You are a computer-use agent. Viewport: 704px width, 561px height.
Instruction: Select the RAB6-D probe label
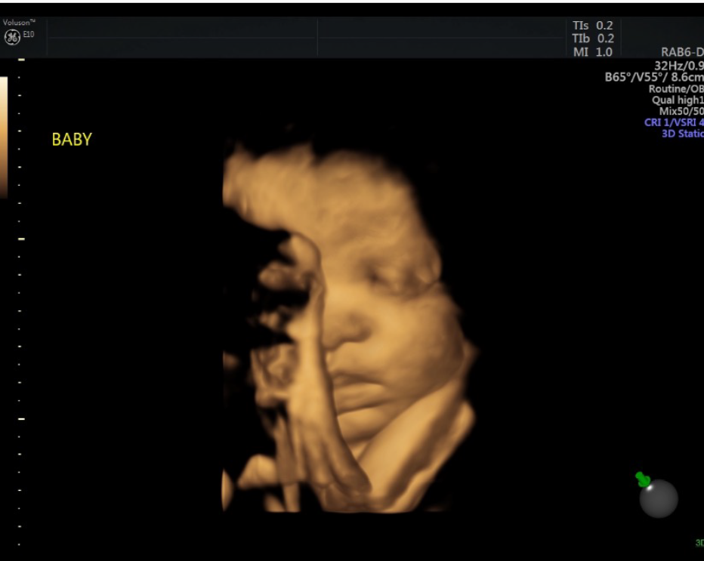coord(682,53)
